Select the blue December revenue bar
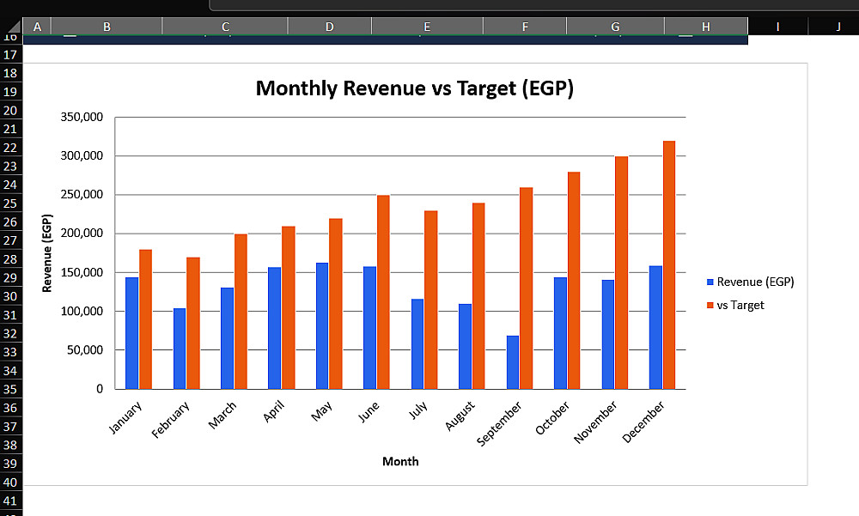Viewport: 859px width, 516px height. tap(655, 328)
